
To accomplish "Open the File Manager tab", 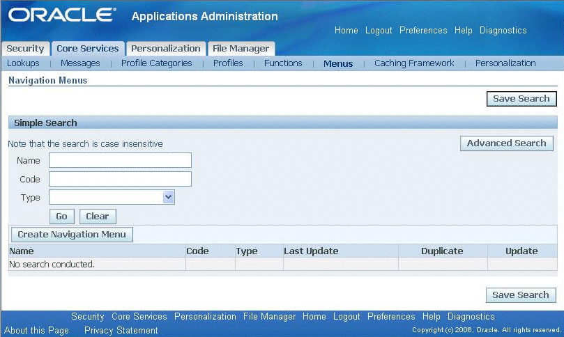I will (x=241, y=49).
